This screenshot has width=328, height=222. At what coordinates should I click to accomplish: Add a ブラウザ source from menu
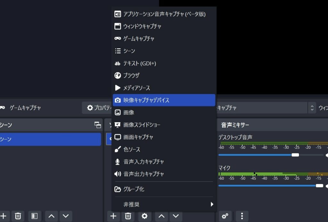164,75
